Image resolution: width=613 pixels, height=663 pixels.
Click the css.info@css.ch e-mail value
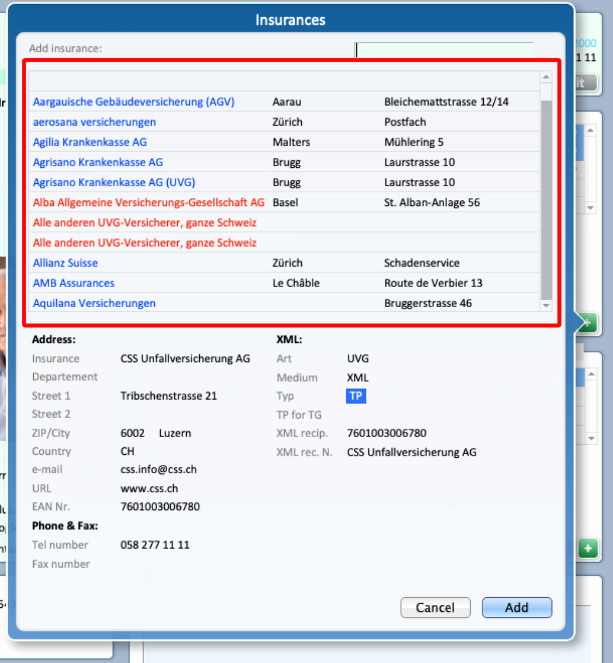pyautogui.click(x=158, y=469)
